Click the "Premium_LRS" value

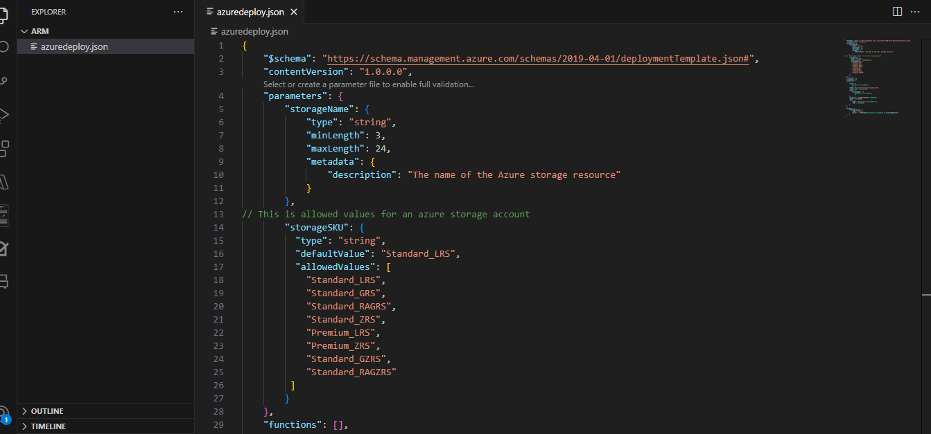(x=340, y=333)
